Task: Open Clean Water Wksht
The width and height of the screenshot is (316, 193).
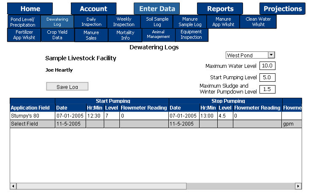Action: point(258,22)
